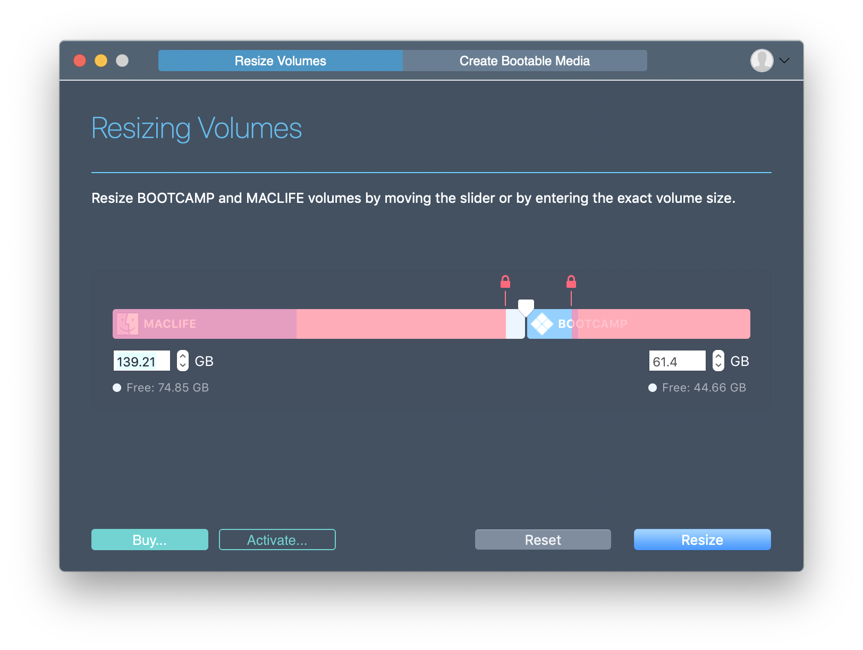Open the Create Bootable Media tab
The image size is (863, 650).
(x=524, y=61)
